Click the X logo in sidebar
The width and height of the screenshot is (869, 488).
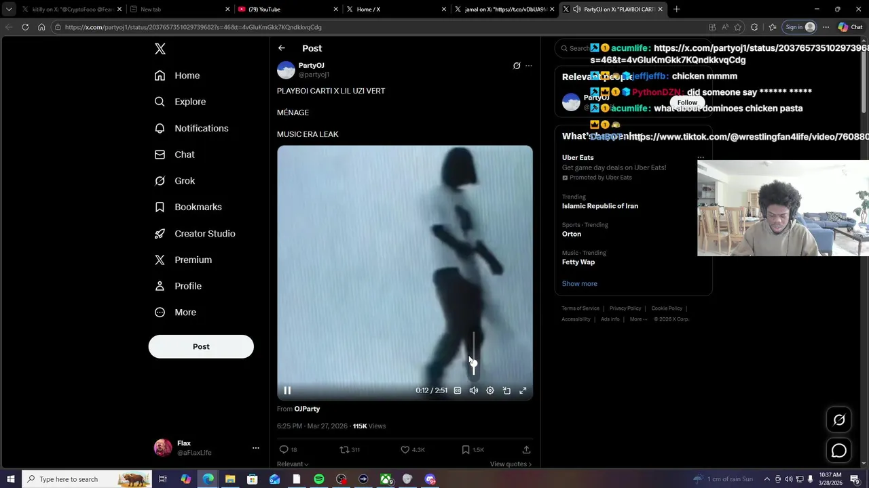coord(160,49)
